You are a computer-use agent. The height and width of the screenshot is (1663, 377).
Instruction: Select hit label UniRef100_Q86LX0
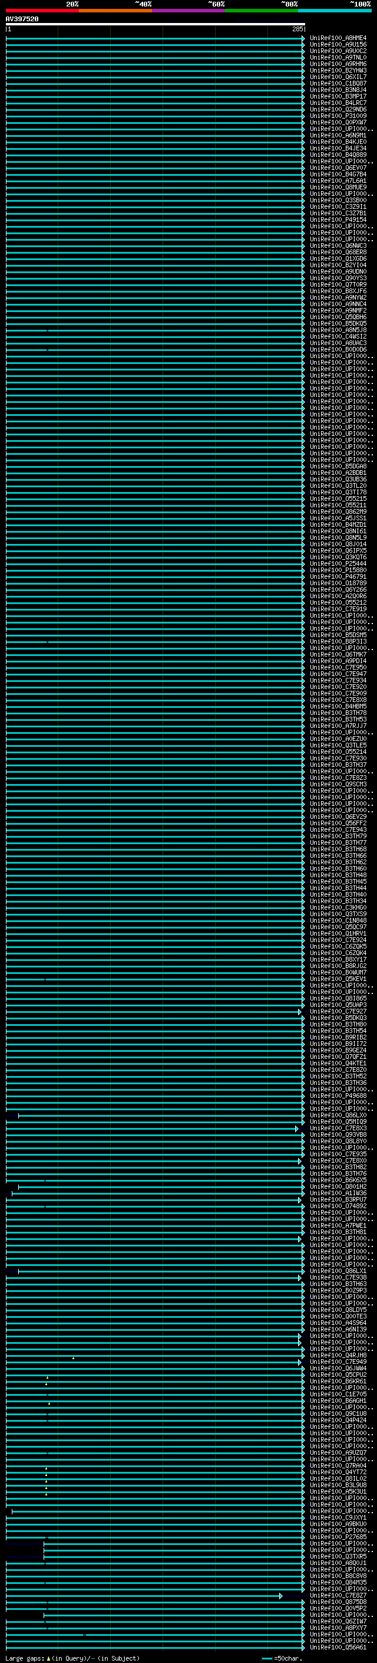point(338,1115)
